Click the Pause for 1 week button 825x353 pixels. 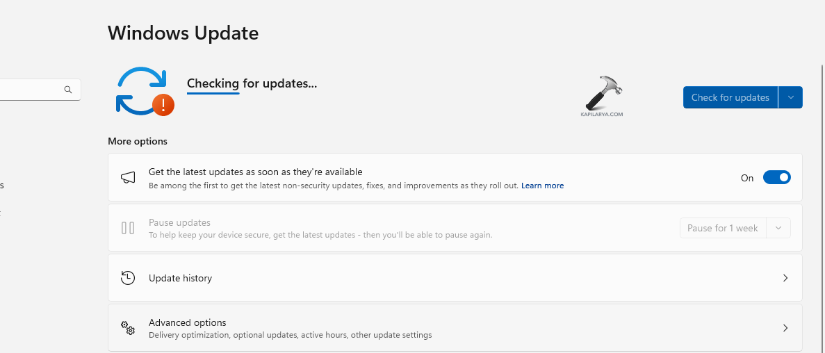click(x=722, y=228)
